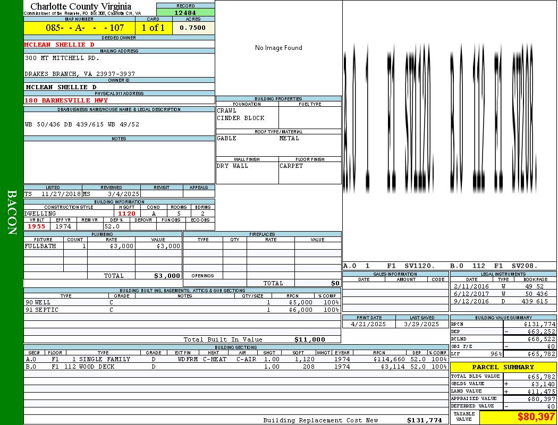Click total bldg value $65,782 in parcel summary
Viewport: 558px width, 425px height.
542,377
